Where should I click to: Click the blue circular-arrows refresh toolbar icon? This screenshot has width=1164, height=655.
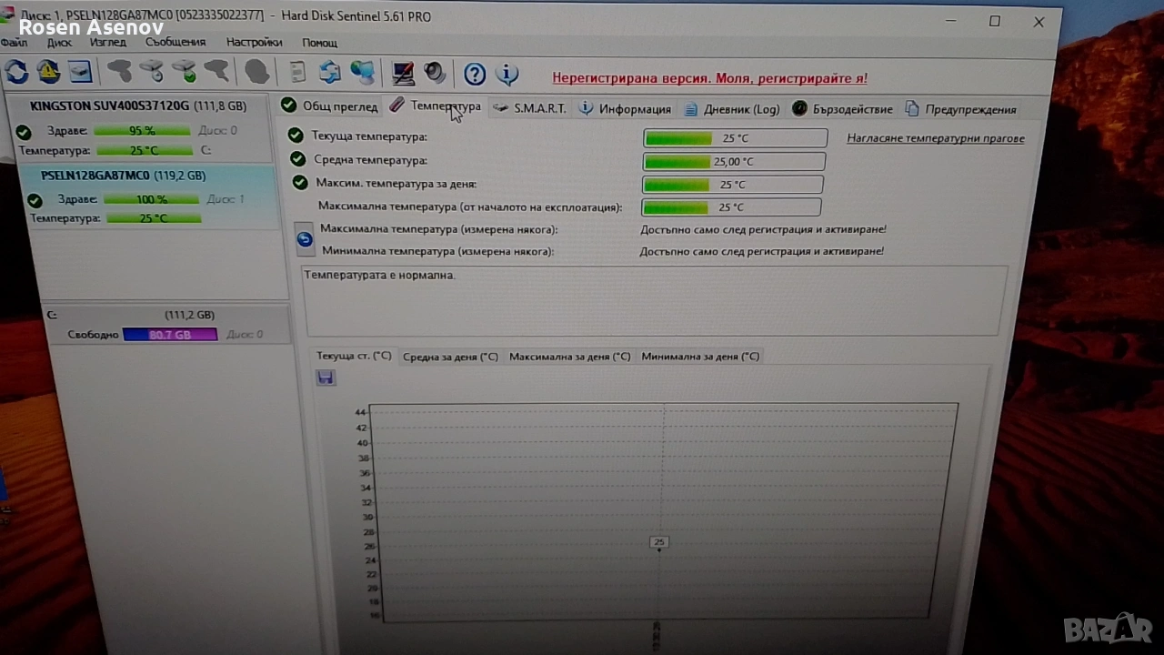[x=16, y=71]
